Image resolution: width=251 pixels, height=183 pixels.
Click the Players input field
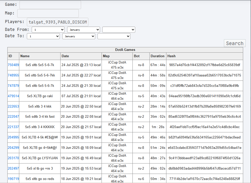(57, 22)
